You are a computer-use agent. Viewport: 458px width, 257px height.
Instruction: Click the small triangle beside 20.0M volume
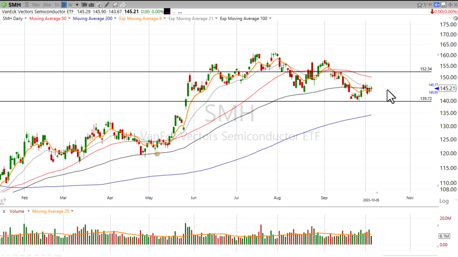point(437,226)
